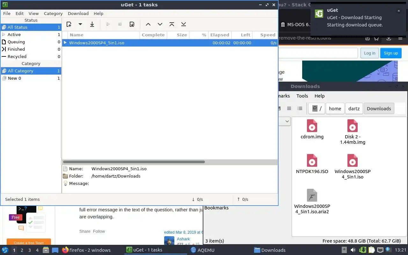Open the side pane dropdown in file manager

coord(287,121)
